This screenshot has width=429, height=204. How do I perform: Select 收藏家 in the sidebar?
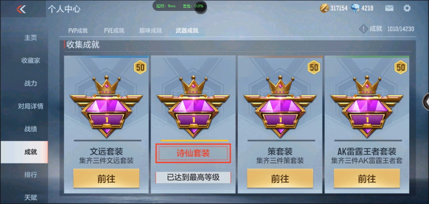click(30, 61)
